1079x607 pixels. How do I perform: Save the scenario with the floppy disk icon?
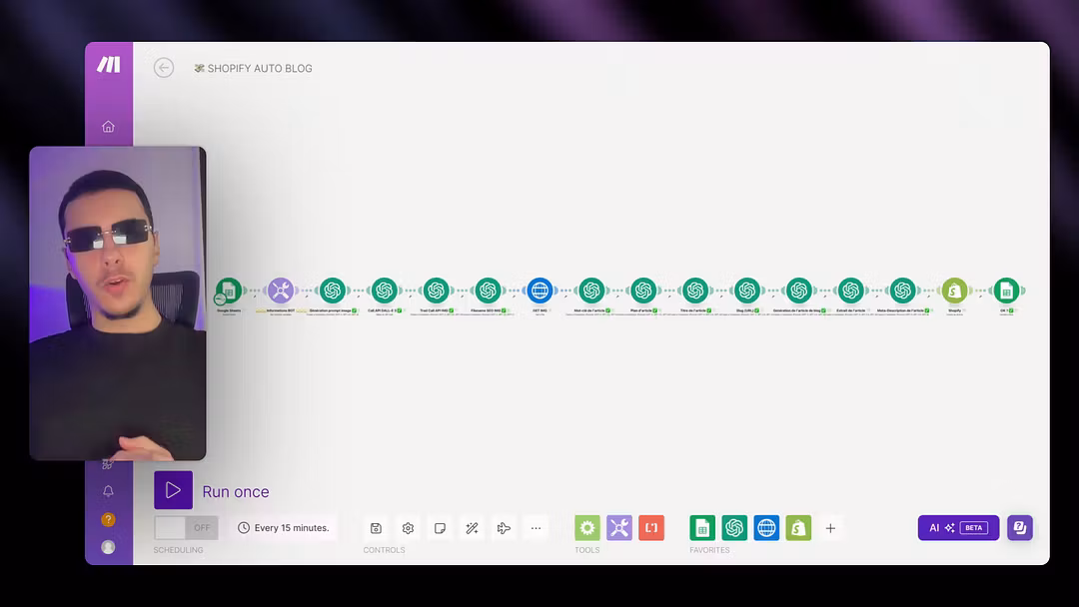(376, 528)
